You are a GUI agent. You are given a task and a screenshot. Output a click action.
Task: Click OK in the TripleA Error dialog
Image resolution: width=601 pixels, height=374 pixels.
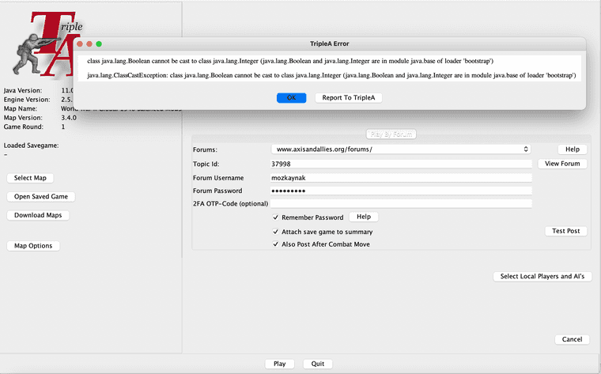(291, 98)
